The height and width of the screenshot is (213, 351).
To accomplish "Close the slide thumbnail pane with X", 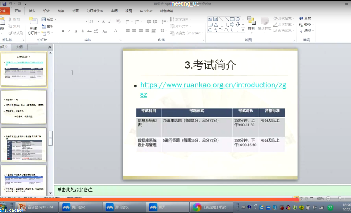I will click(x=50, y=47).
